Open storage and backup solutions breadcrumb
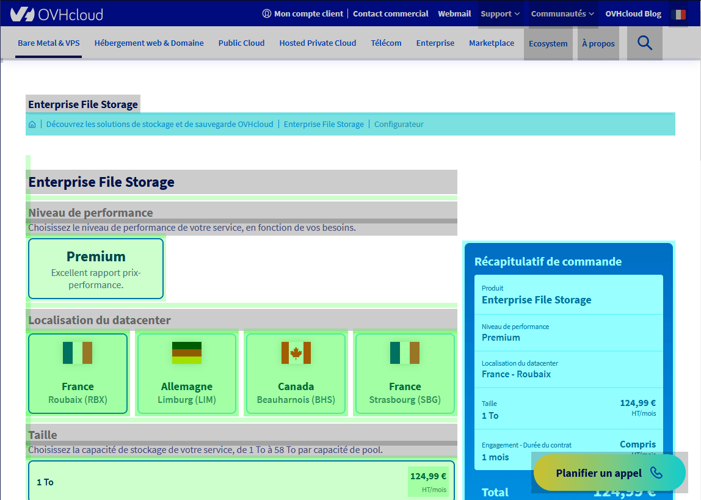 click(x=159, y=124)
